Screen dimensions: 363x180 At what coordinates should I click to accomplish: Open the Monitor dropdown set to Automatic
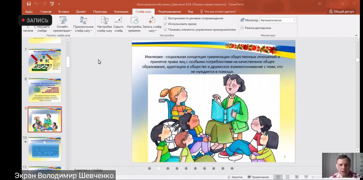pyautogui.click(x=278, y=20)
